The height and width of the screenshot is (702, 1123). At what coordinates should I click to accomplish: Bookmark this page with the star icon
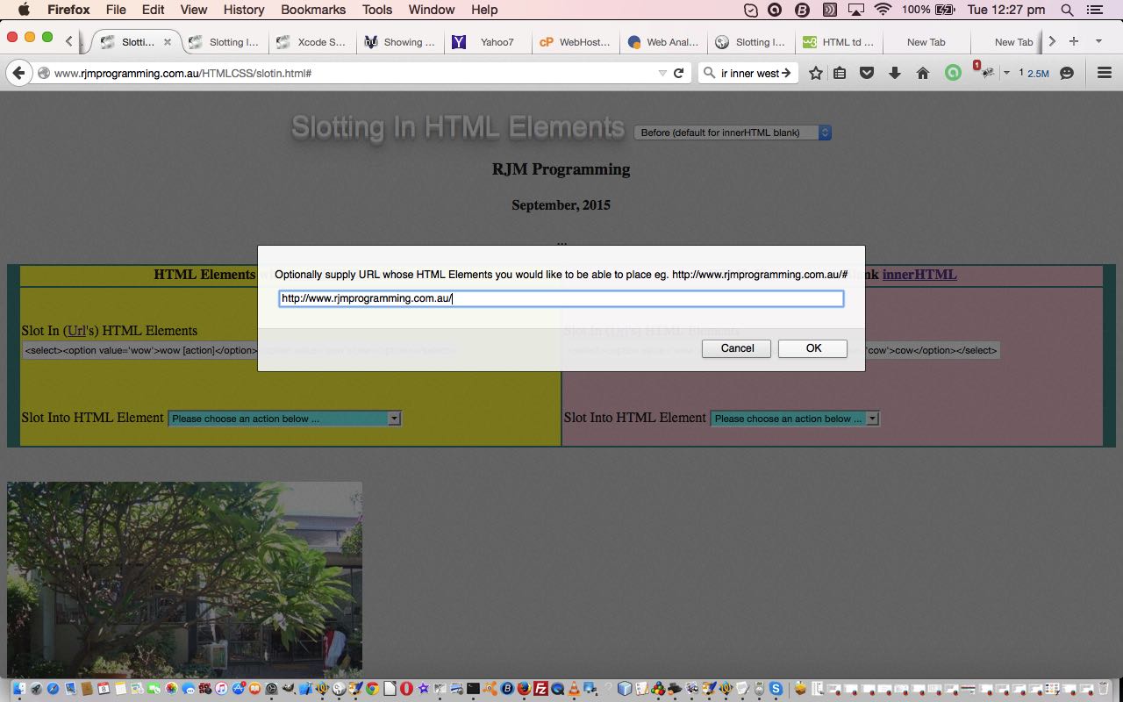(x=815, y=74)
